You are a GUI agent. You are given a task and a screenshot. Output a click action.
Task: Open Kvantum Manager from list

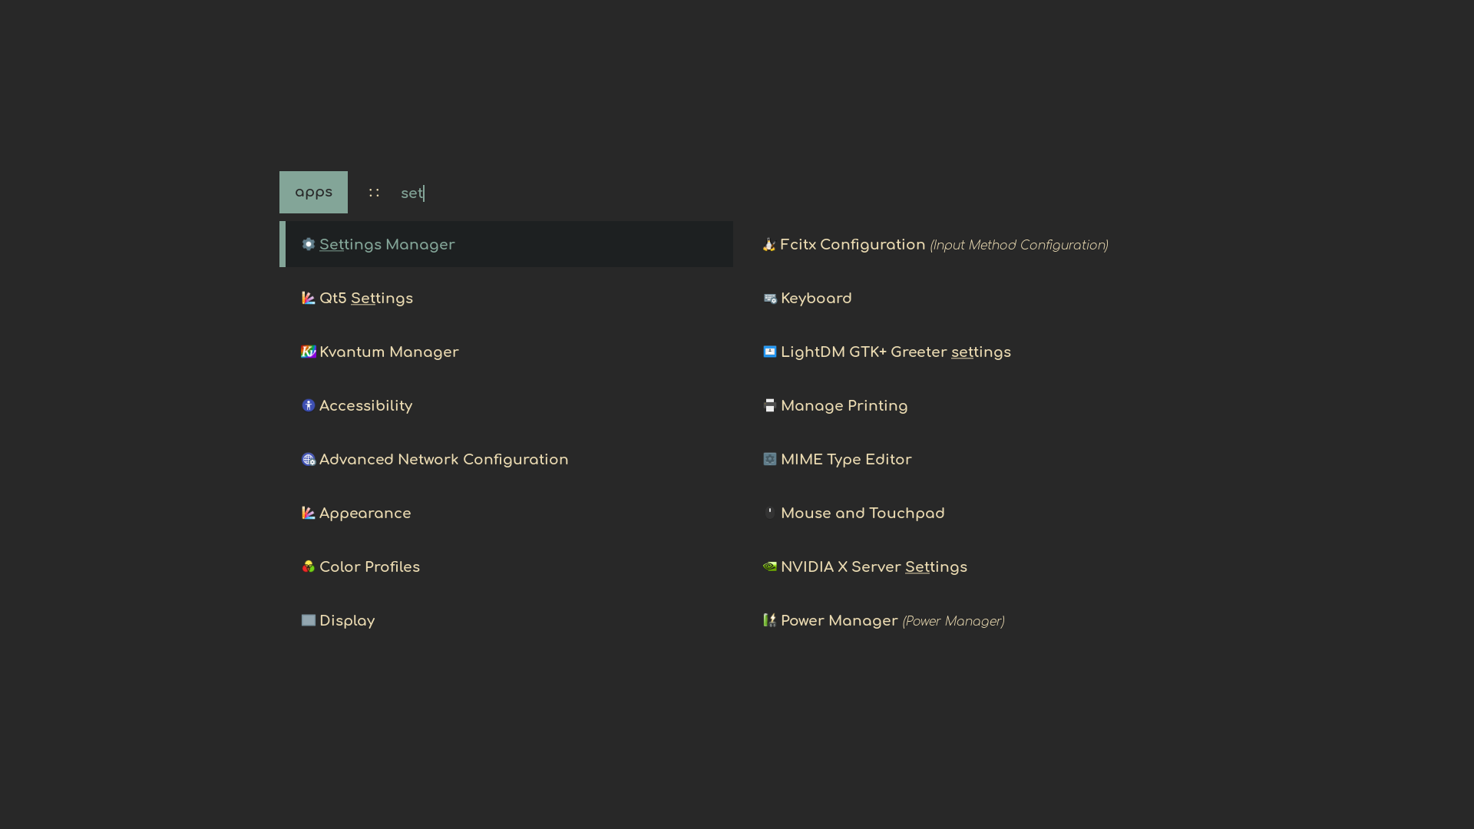388,352
